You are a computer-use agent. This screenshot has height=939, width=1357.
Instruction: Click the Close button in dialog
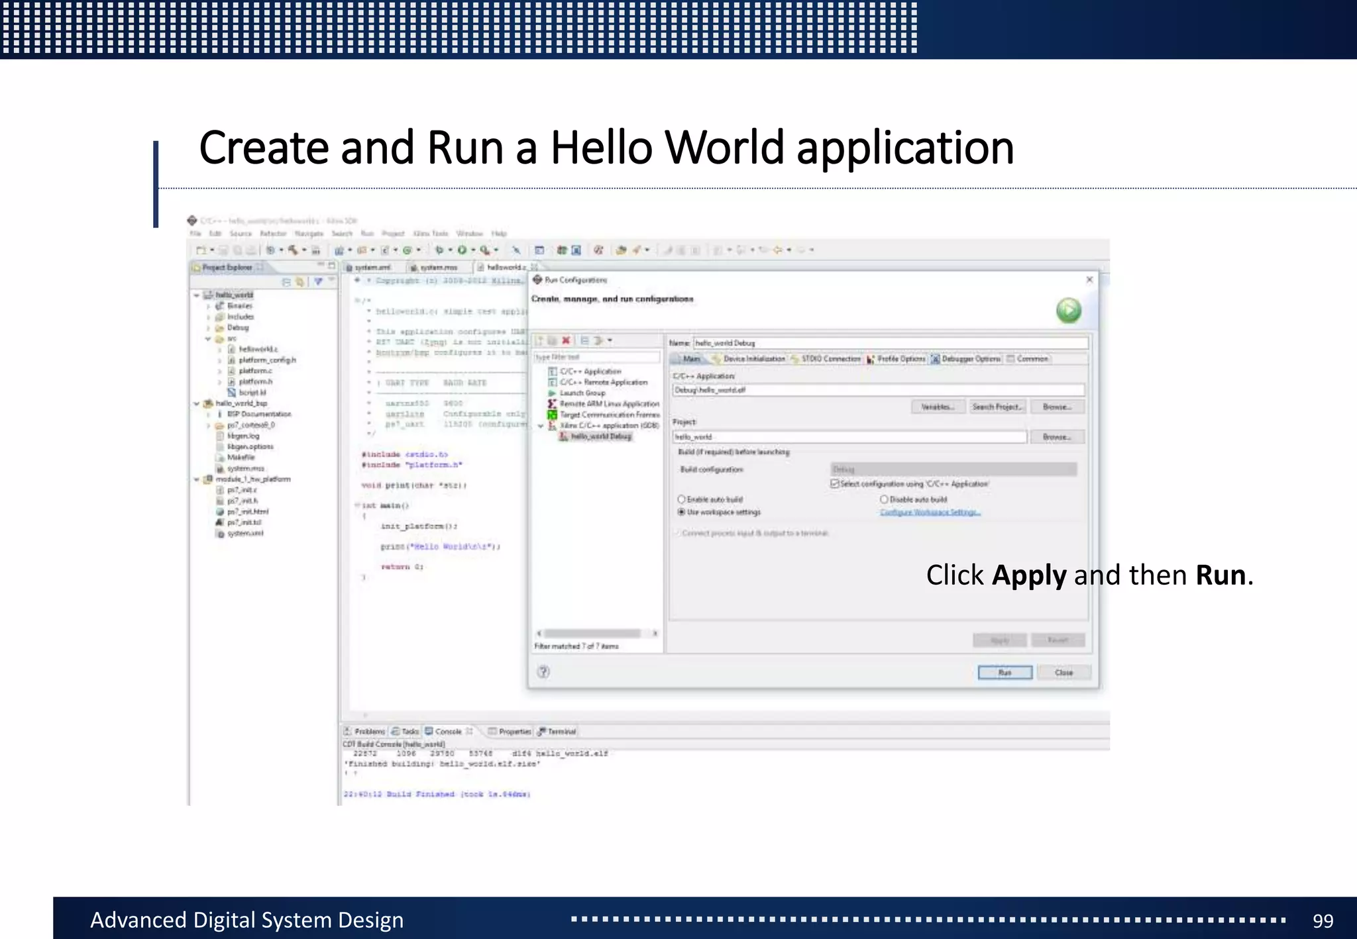click(1063, 673)
